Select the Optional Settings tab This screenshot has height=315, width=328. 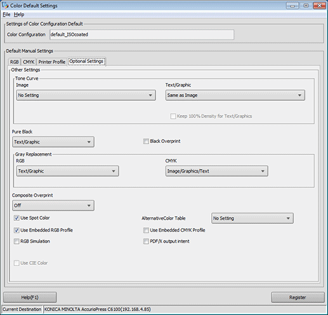[86, 62]
